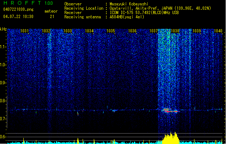Click the 1.0 frequency axis label
Image resolution: width=226 pixels, height=144 pixels.
pyautogui.click(x=3, y=65)
